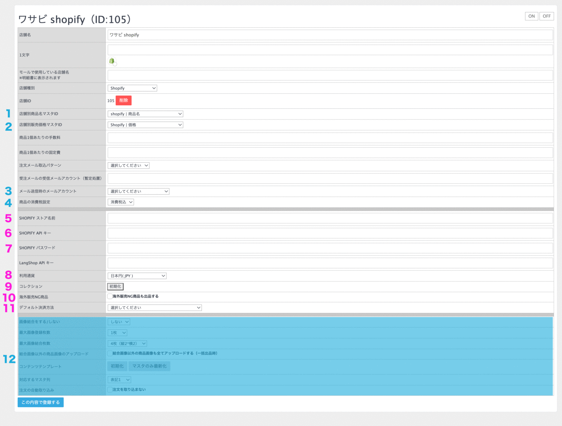The image size is (562, 426).
Task: Open the 商品の消費税設定 dropdown
Action: tap(121, 202)
